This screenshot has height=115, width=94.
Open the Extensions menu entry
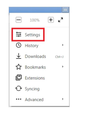pos(39,78)
